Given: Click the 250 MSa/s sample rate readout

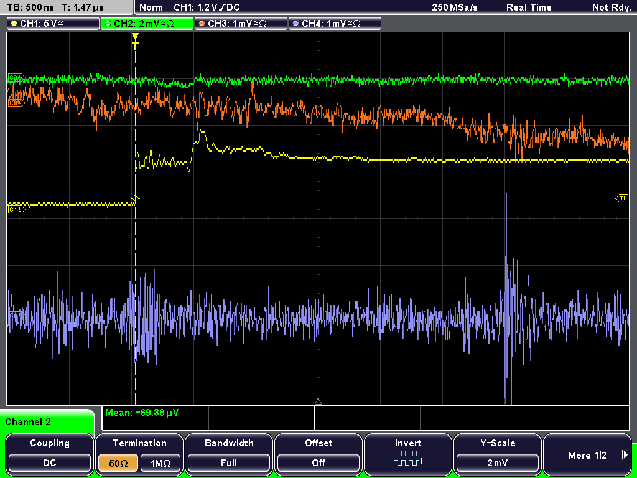Looking at the screenshot, I should tap(455, 7).
